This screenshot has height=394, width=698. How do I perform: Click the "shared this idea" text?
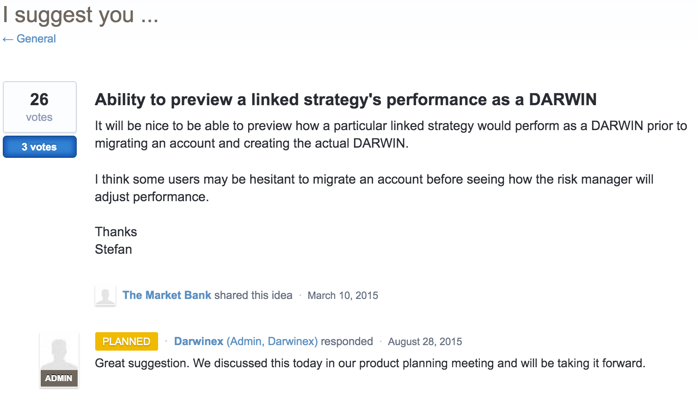tap(253, 295)
